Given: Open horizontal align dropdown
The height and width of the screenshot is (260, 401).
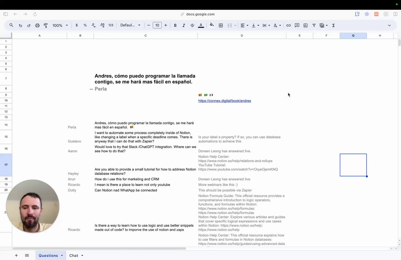Looking at the screenshot, I should [x=244, y=25].
